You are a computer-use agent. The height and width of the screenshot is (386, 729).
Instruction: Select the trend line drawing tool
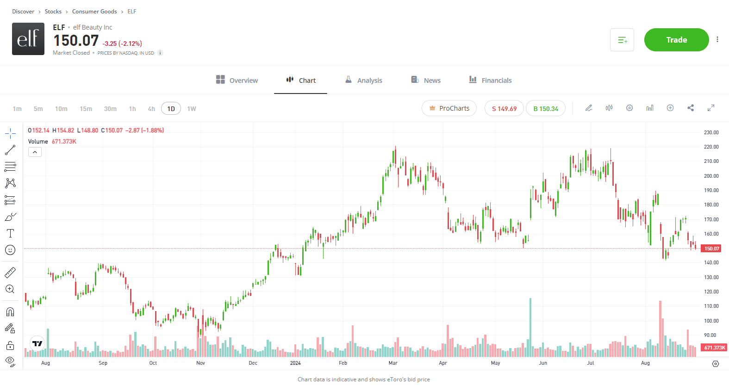(x=10, y=150)
